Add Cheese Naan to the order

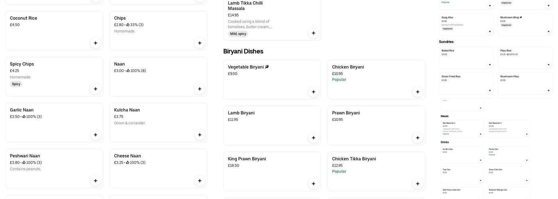(200, 181)
